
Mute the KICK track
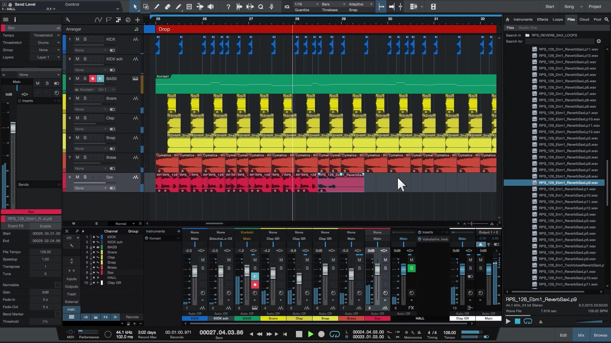pos(77,39)
